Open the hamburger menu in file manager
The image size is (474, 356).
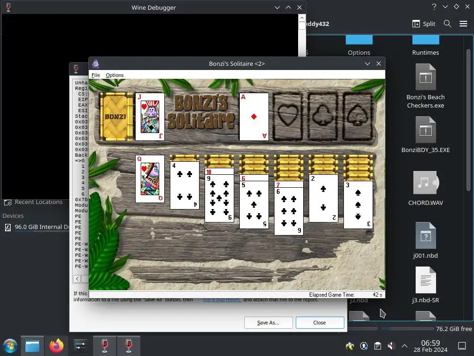click(463, 24)
